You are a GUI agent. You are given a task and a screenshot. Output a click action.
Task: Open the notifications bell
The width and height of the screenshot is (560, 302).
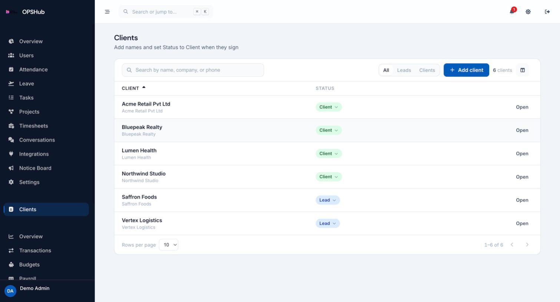512,12
